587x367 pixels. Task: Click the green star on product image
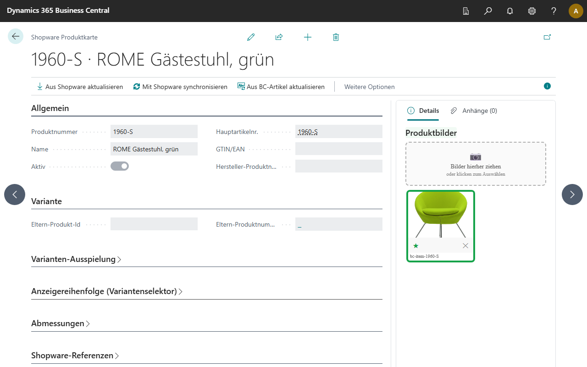(416, 246)
